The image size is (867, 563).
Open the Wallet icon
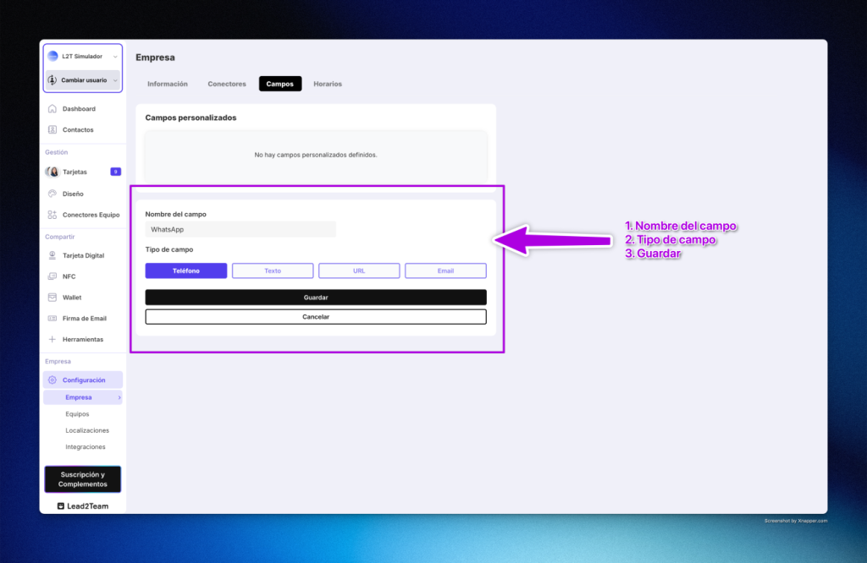pos(52,298)
